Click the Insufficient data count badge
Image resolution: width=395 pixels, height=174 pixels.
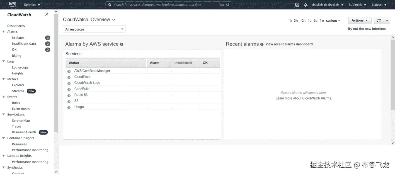point(48,44)
